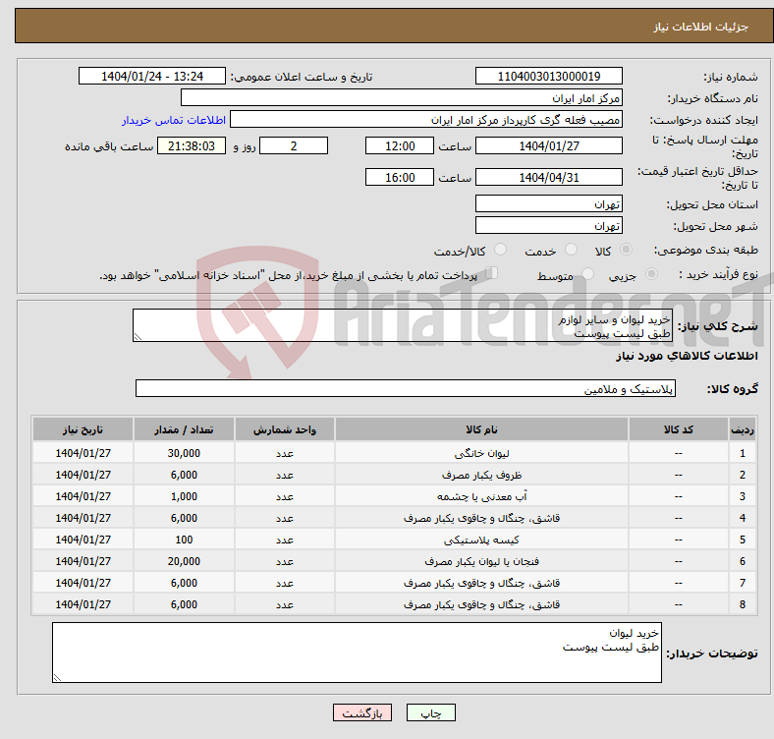The image size is (774, 739).
Task: Click the quantity 1,000 cell
Action: tap(184, 496)
